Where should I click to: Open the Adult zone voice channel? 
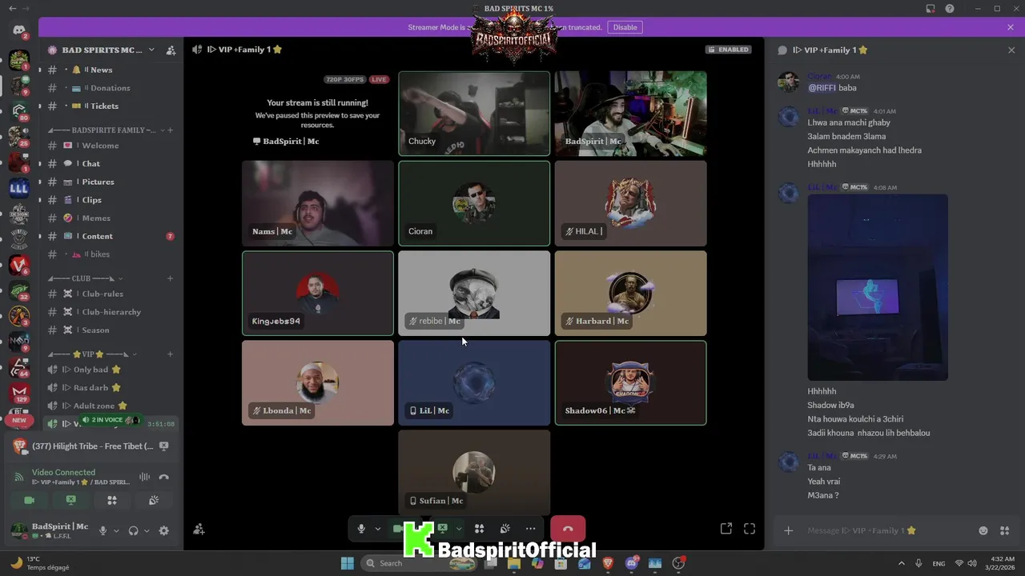point(112,406)
